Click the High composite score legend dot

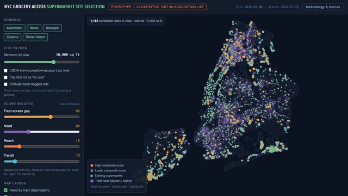pyautogui.click(x=92, y=166)
